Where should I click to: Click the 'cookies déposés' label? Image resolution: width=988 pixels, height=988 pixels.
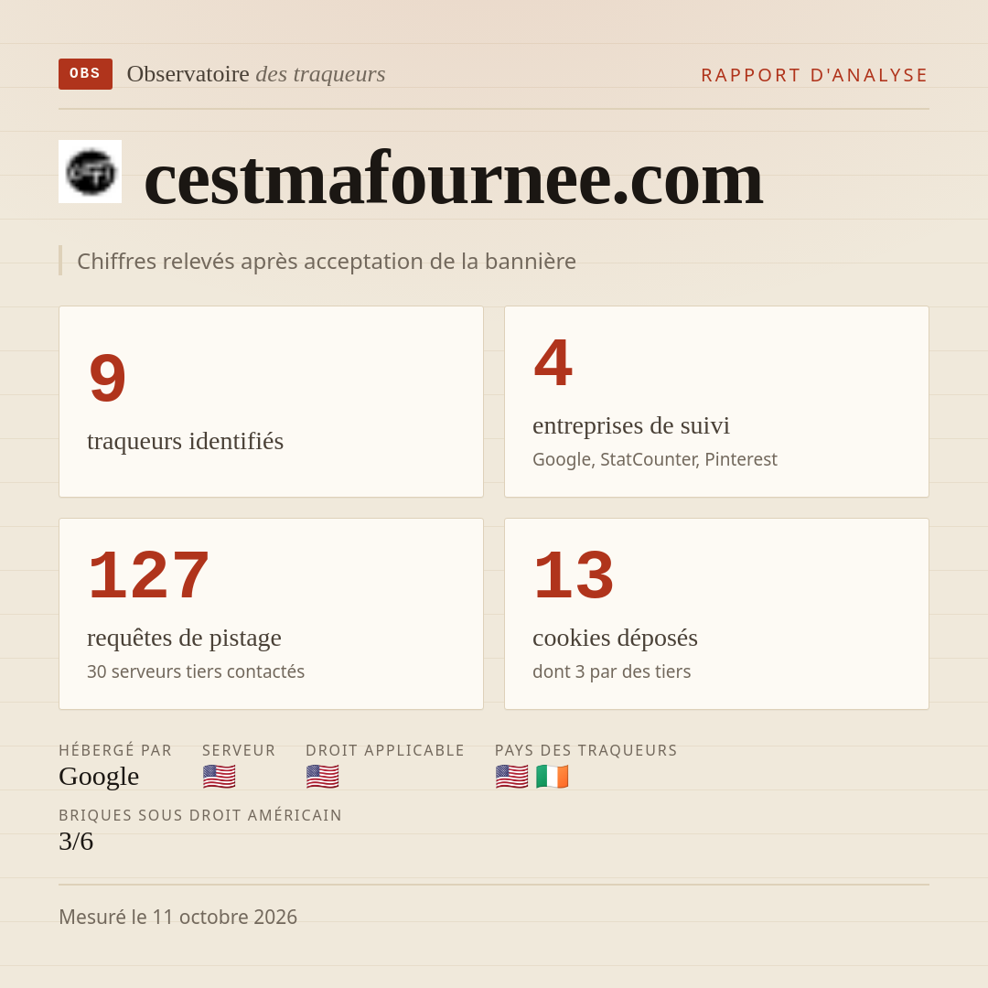pyautogui.click(x=615, y=638)
